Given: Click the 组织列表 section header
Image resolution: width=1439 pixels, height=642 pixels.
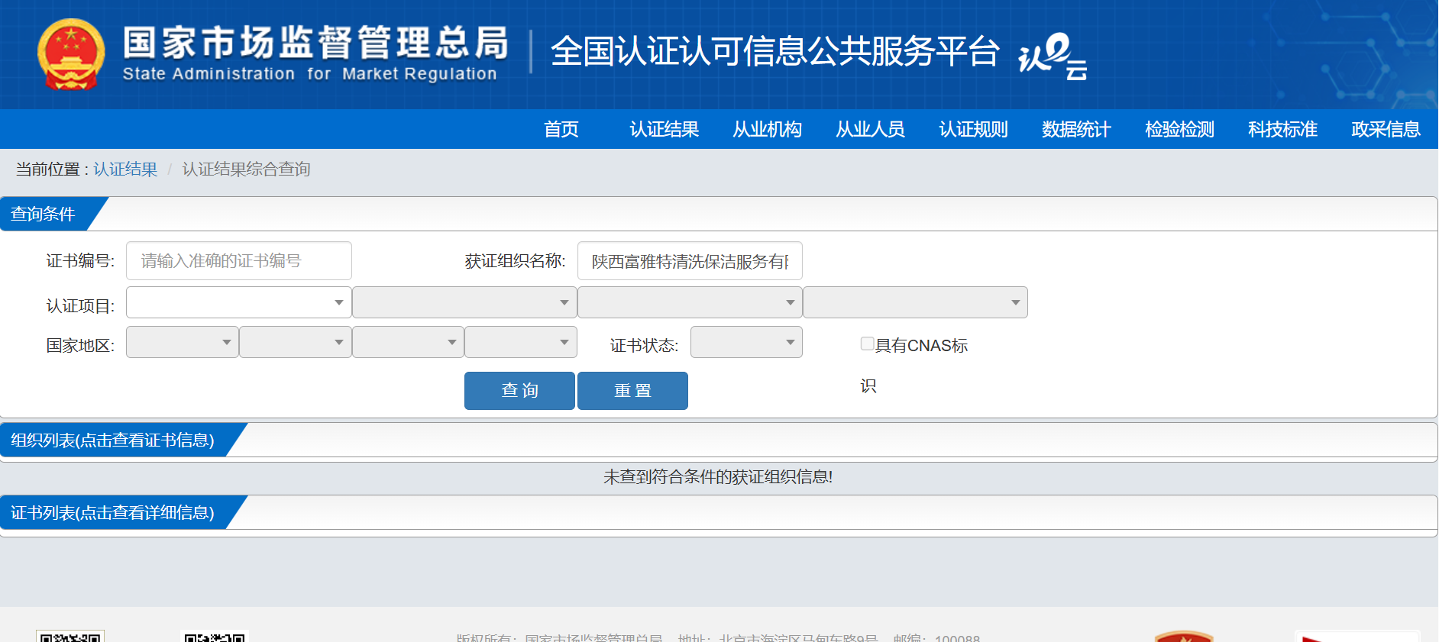Looking at the screenshot, I should (112, 440).
